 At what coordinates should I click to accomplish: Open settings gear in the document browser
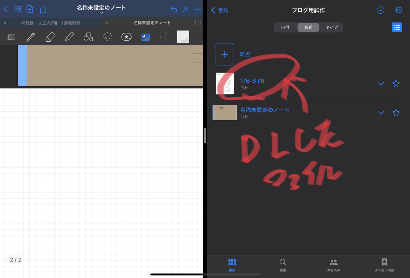click(399, 10)
